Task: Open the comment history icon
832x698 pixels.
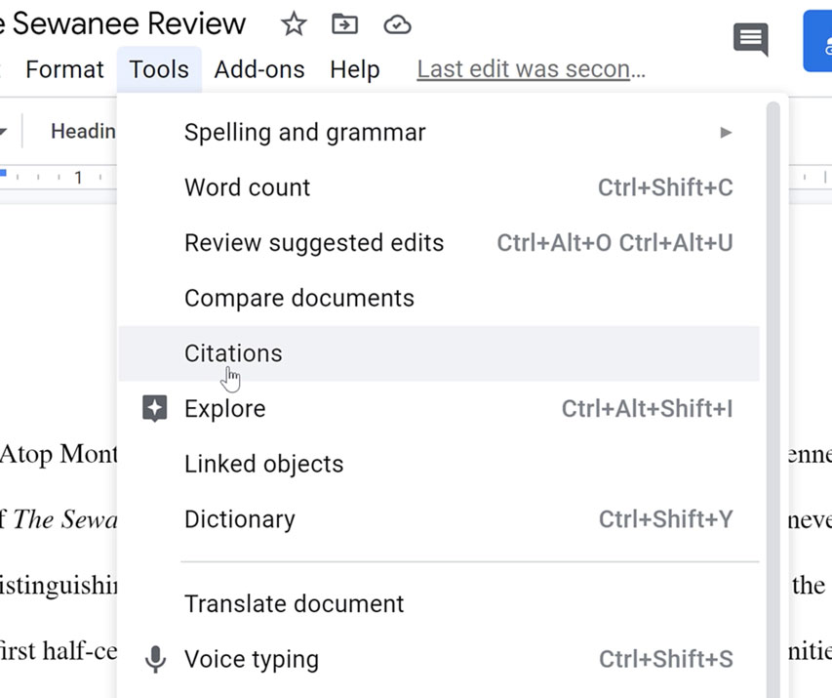Action: (x=750, y=40)
